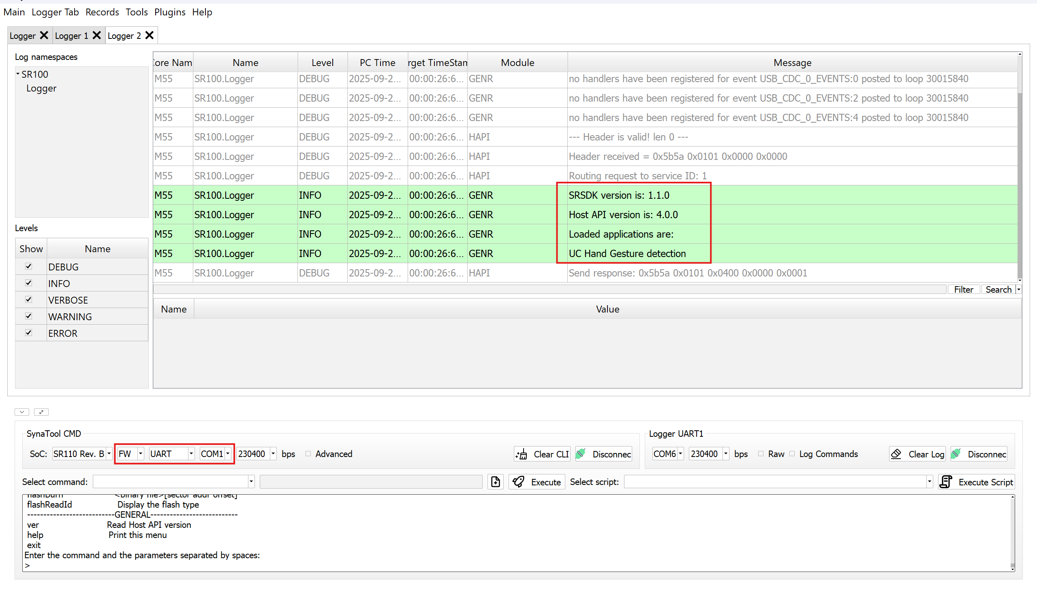
Task: Select the Clear CLI broom icon
Action: (522, 454)
